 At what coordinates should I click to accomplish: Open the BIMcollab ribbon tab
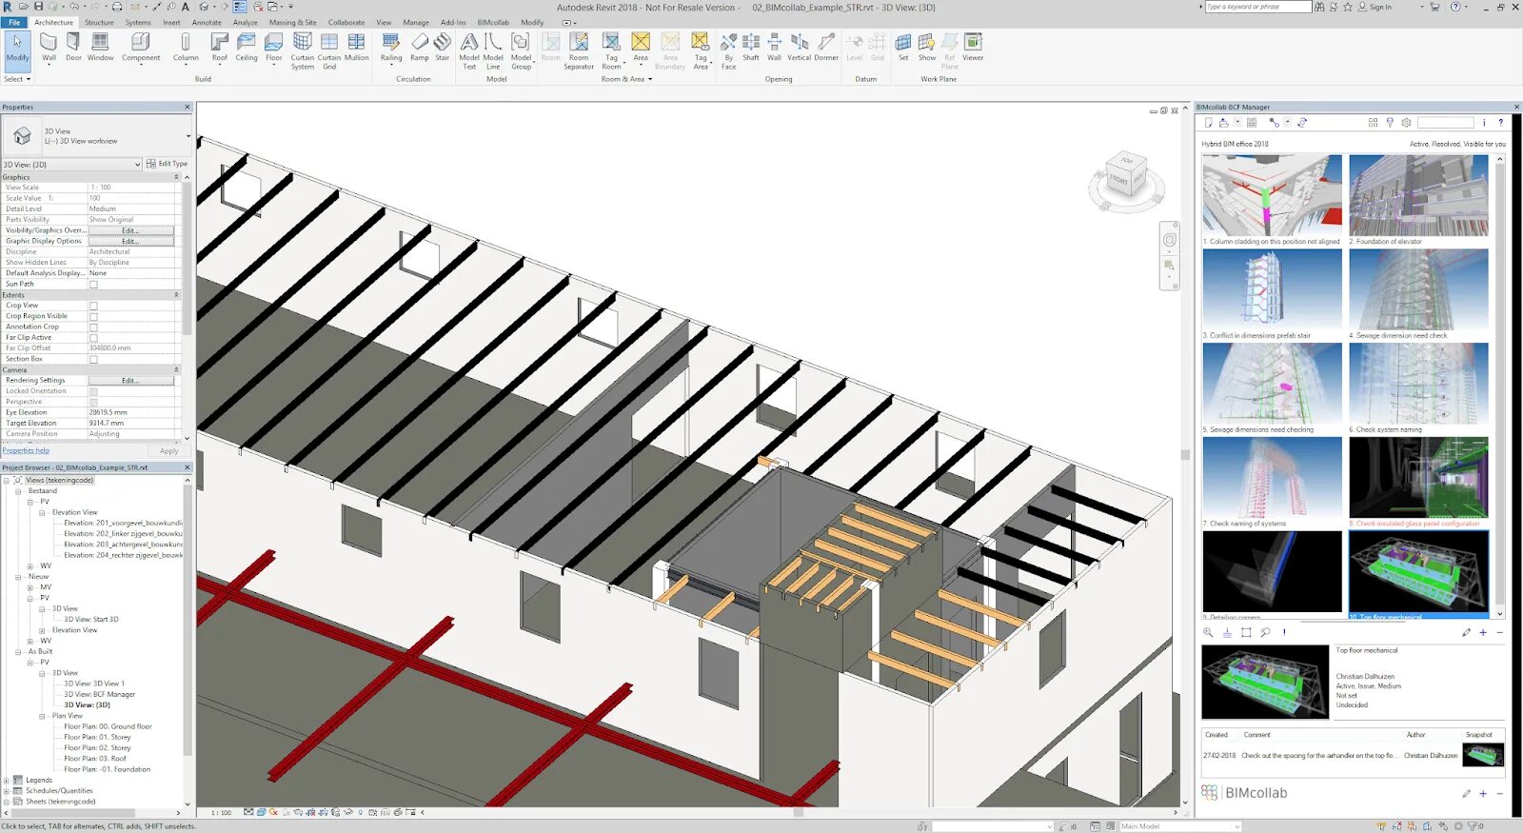click(493, 22)
